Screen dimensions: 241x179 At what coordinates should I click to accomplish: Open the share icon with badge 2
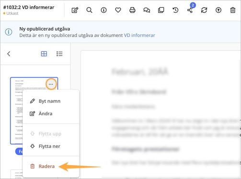[190, 10]
